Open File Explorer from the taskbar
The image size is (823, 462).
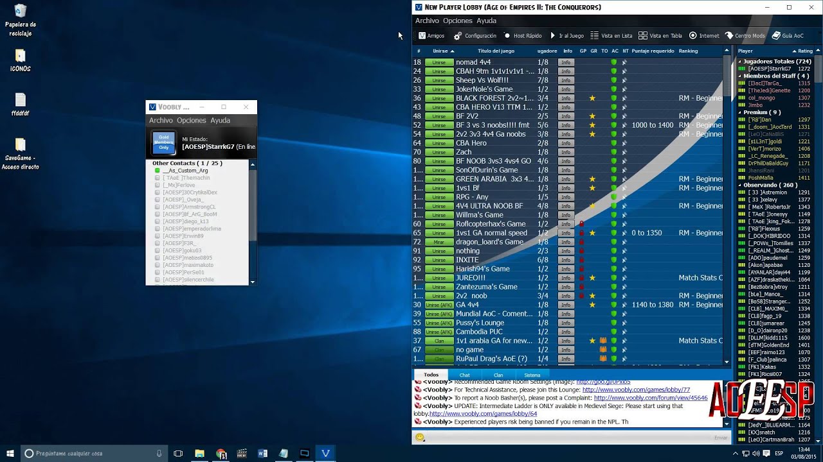(200, 453)
